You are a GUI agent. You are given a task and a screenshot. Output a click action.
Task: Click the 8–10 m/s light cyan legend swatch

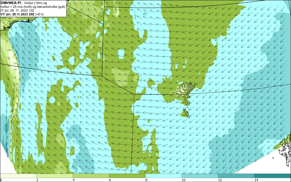164,176
